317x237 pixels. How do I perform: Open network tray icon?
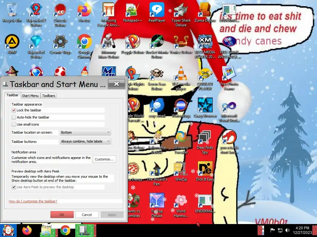click(280, 230)
